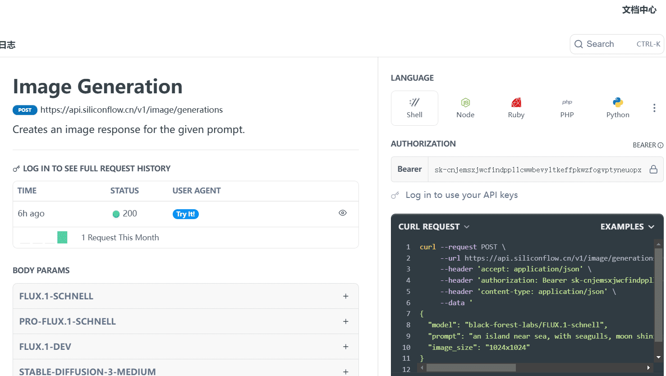Select the Python language icon
The width and height of the screenshot is (666, 376).
(618, 102)
